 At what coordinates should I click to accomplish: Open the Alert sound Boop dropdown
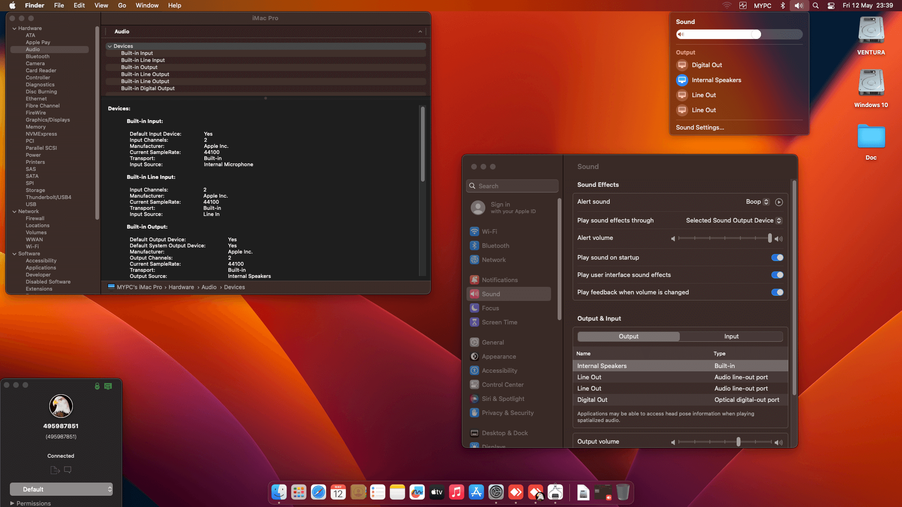757,202
